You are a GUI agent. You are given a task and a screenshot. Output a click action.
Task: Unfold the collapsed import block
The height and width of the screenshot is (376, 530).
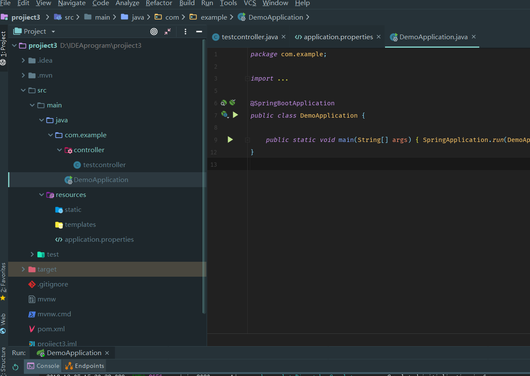(x=247, y=78)
